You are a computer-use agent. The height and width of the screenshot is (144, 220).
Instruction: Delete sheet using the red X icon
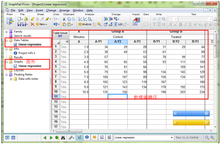click(x=32, y=24)
